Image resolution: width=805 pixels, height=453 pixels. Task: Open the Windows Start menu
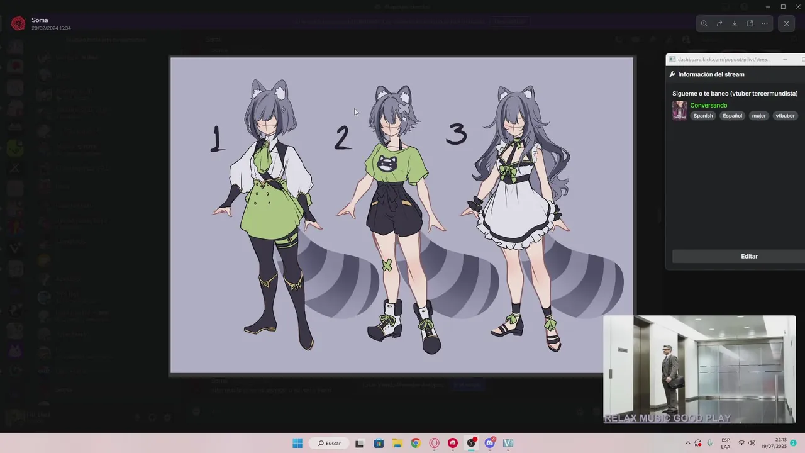[297, 443]
